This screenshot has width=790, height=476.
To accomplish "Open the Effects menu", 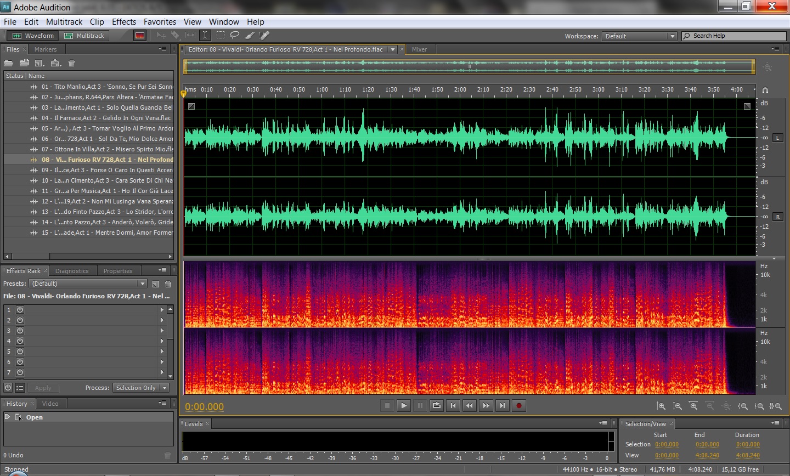I will pos(124,22).
